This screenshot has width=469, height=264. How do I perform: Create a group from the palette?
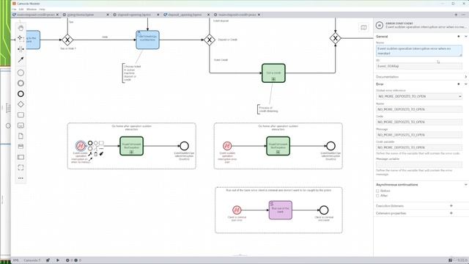point(21,168)
